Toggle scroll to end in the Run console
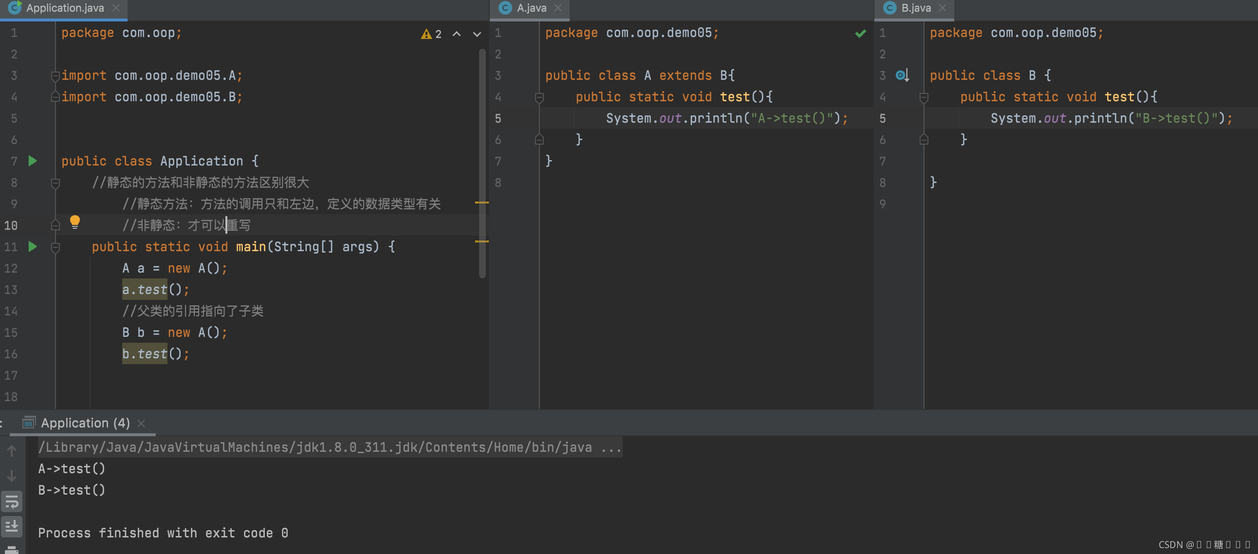This screenshot has height=554, width=1258. (12, 527)
